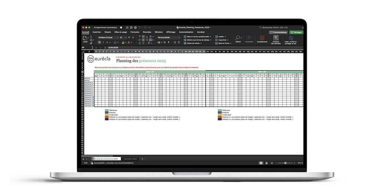Image resolution: width=377 pixels, height=192 pixels.
Task: Click the zoom in plus button
Action: [294, 163]
